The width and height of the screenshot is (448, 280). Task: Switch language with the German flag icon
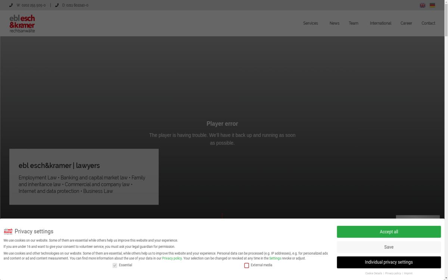pos(432,5)
